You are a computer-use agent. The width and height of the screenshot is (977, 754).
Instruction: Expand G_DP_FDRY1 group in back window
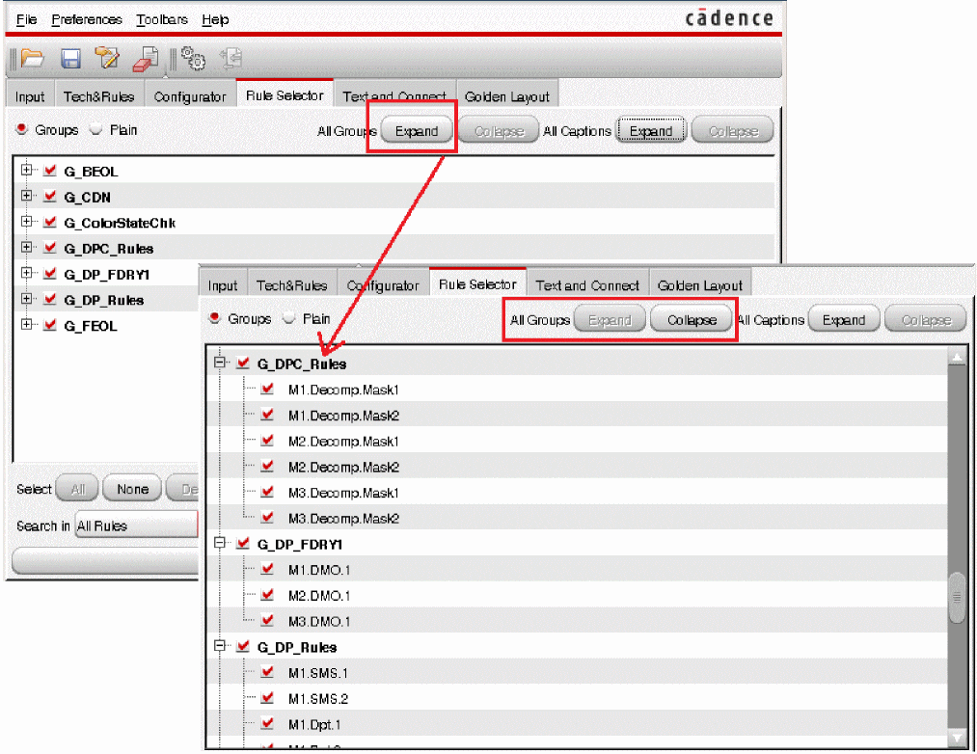(x=26, y=273)
